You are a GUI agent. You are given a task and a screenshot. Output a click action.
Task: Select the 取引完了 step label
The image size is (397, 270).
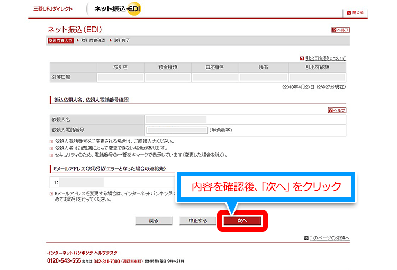[122, 40]
